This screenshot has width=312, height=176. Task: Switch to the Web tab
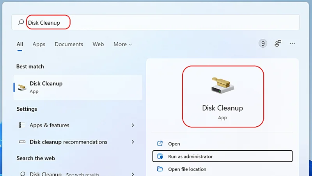click(98, 44)
